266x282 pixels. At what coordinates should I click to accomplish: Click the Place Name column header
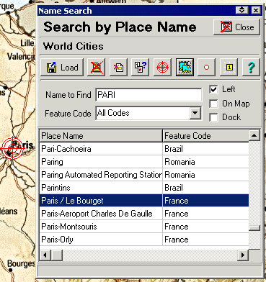tap(101, 136)
